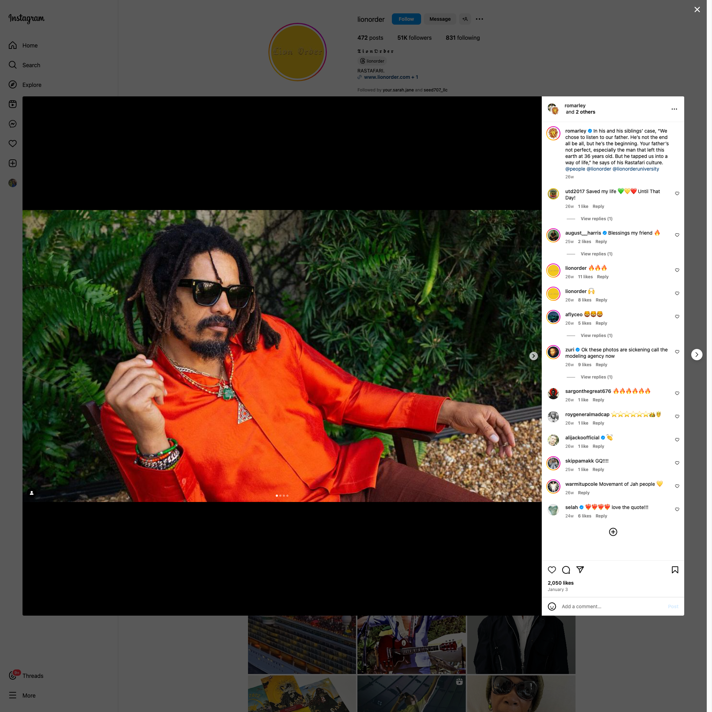
Task: Show tagged people icon on photo
Action: click(32, 493)
